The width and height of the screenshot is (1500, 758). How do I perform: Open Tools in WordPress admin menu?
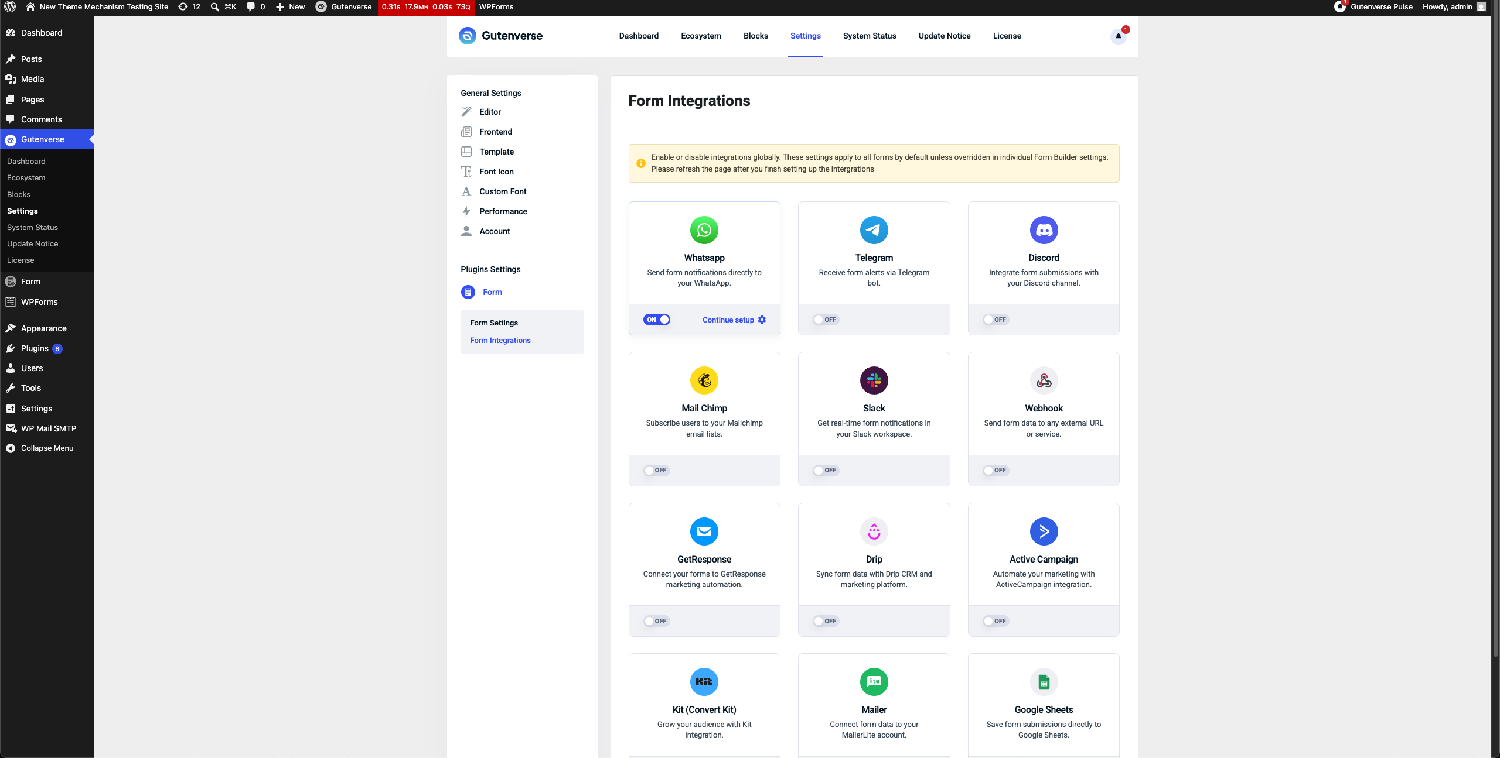47,388
